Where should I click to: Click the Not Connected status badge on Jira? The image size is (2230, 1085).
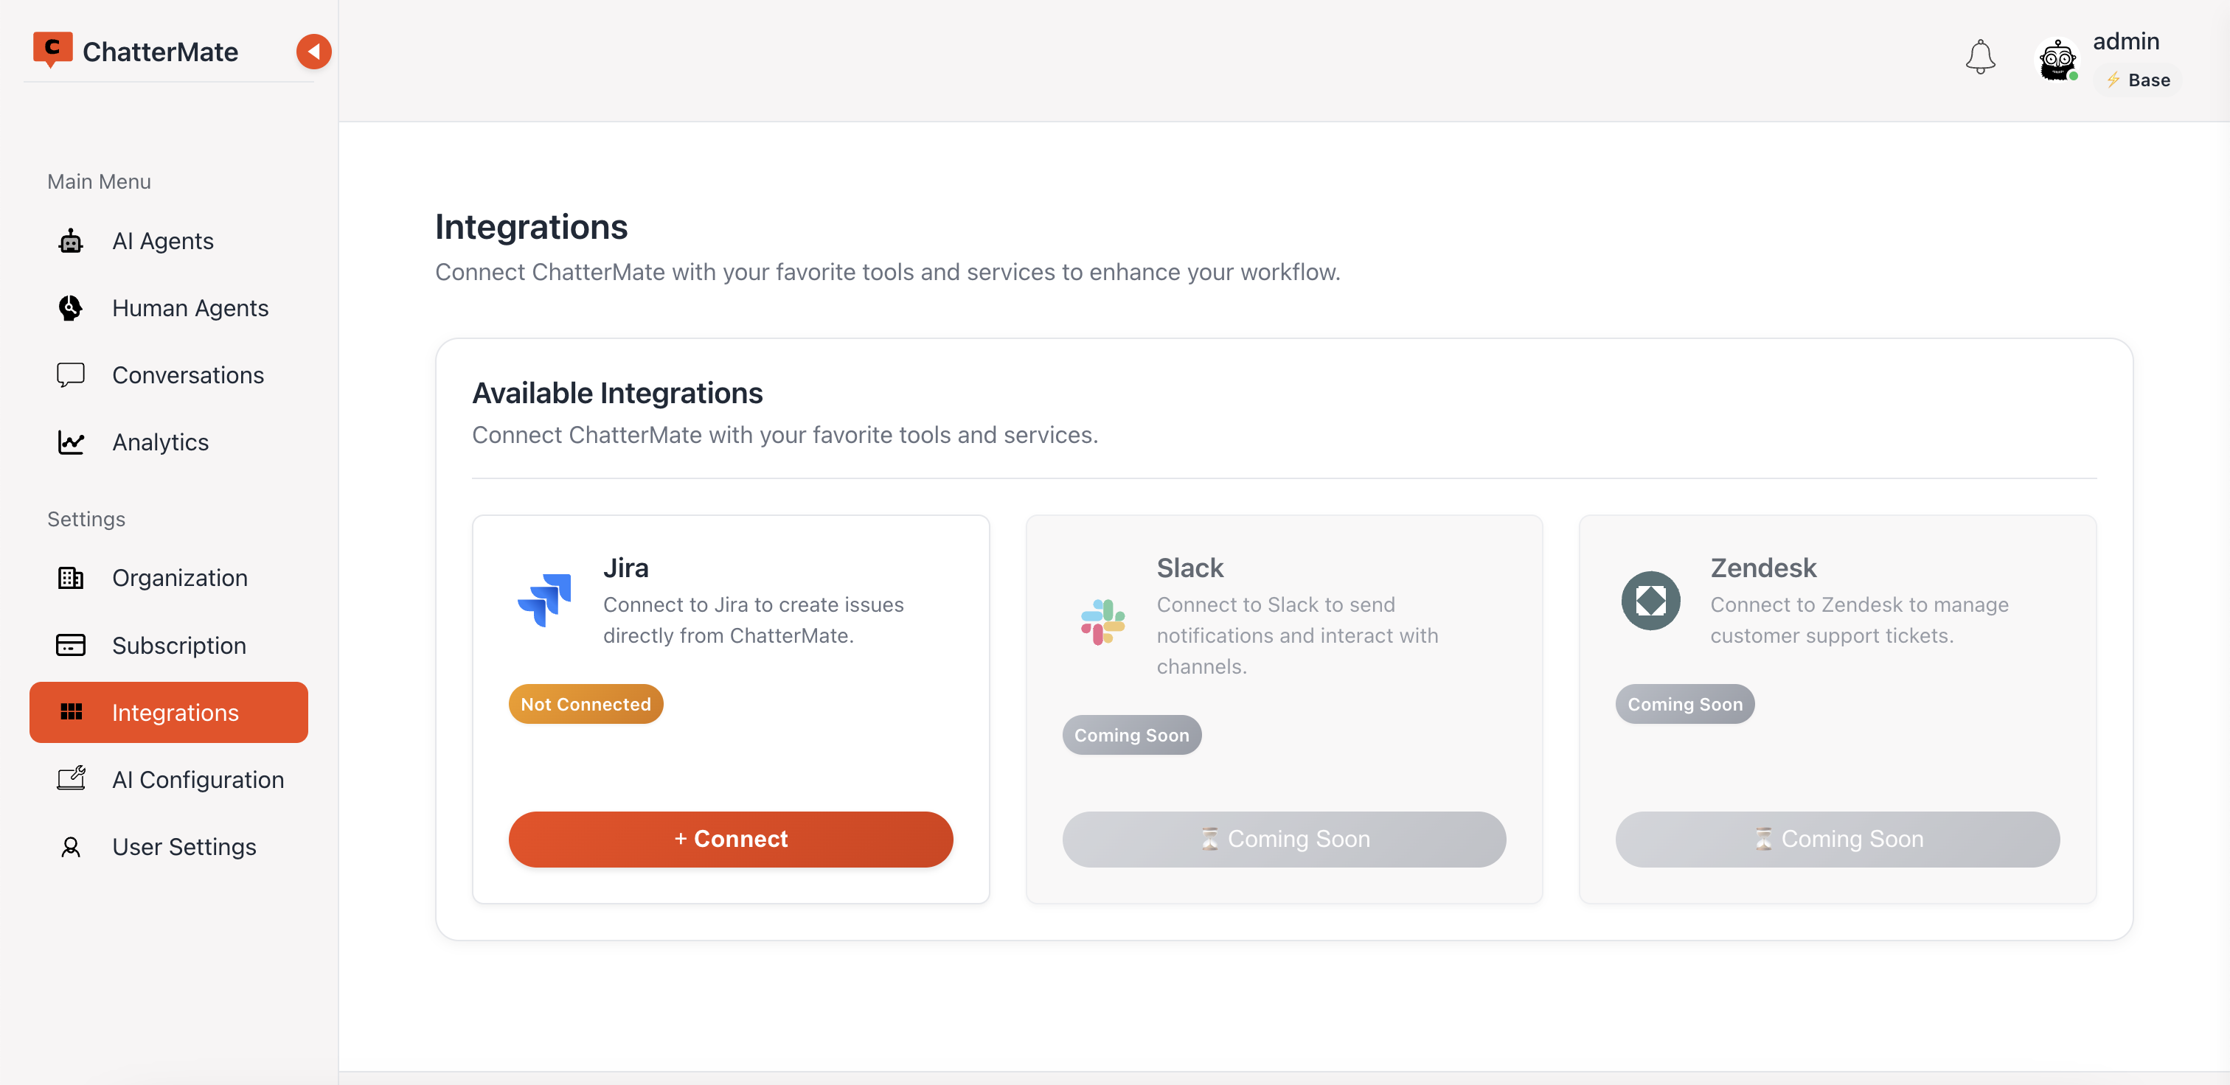[586, 703]
